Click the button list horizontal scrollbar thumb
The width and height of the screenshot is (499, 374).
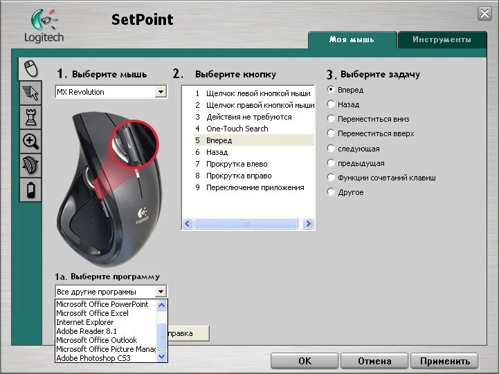click(x=246, y=224)
